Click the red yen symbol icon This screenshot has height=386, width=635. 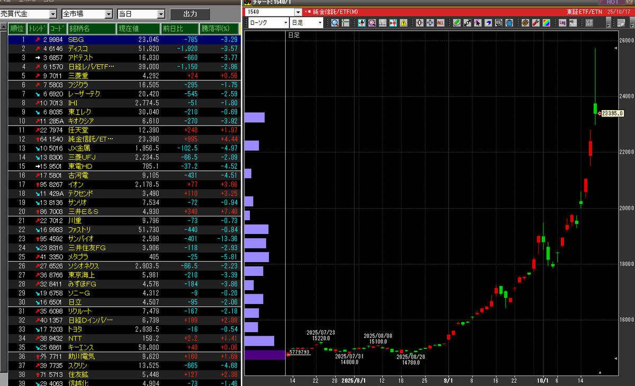393,23
